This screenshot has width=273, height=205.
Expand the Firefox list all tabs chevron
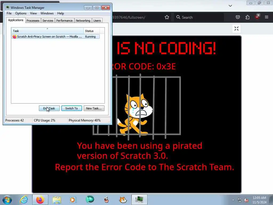click(230, 6)
